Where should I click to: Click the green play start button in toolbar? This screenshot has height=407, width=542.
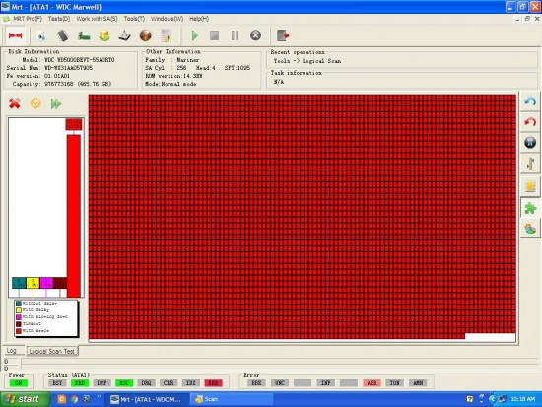194,35
